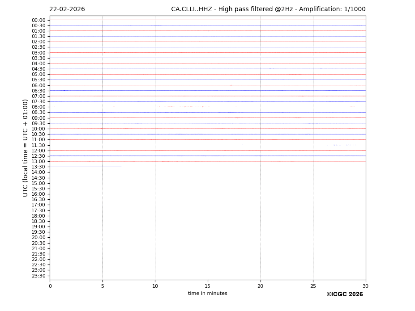The width and height of the screenshot is (415, 311).
Task: Select the 23:30 time row label
Action: click(x=38, y=276)
